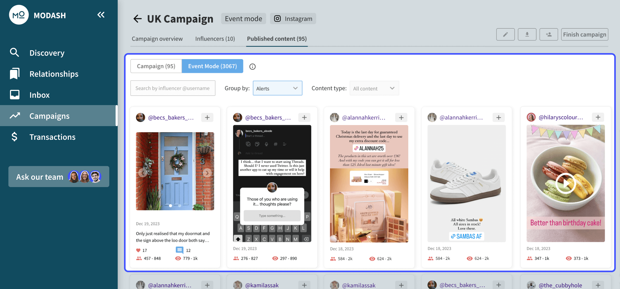Select the Event Mode (3067) toggle

click(213, 66)
